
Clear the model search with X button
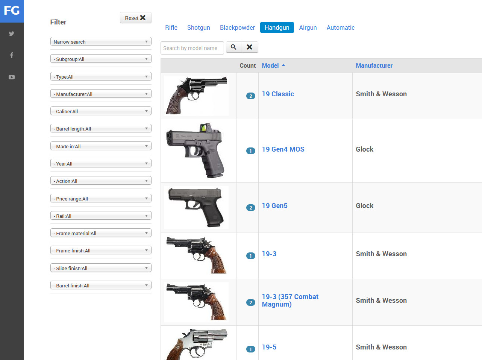[250, 47]
